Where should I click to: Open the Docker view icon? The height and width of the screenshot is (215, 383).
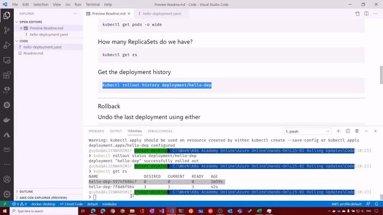pos(7,120)
